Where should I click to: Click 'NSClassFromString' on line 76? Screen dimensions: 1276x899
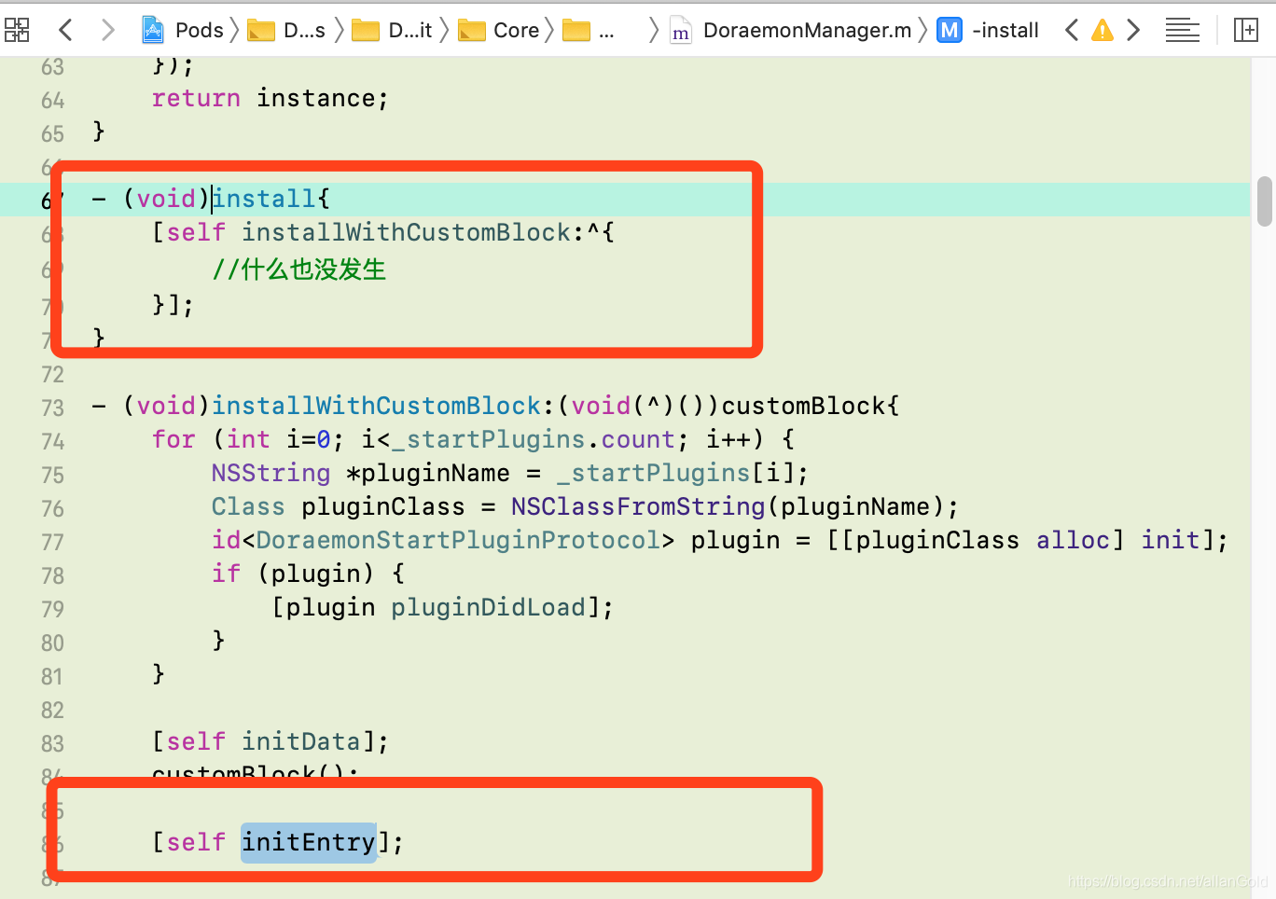638,506
